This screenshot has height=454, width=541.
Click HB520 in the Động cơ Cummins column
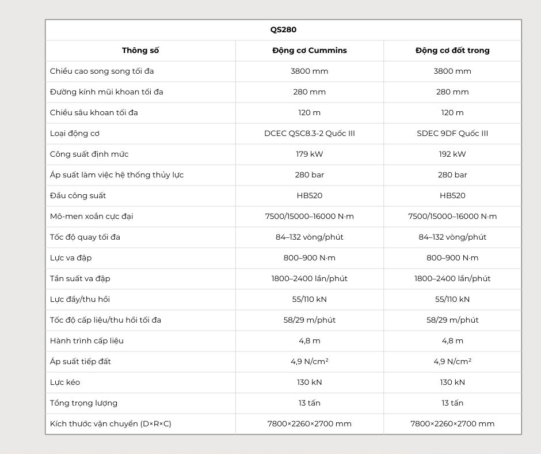point(310,195)
